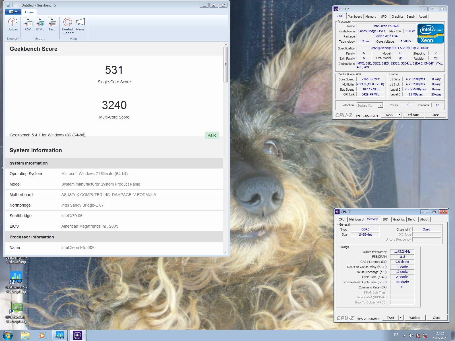
Task: Open the Geekbench application menu button
Action: [x=13, y=12]
